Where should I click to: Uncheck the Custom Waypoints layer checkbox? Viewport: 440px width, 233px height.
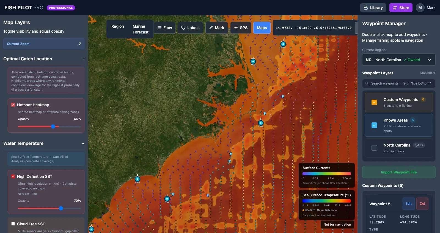[374, 102]
